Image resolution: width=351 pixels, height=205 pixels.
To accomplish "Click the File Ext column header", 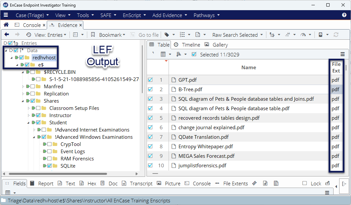I will (336, 67).
